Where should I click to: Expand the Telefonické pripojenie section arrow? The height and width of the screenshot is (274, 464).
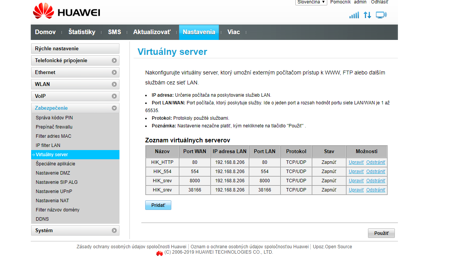114,61
